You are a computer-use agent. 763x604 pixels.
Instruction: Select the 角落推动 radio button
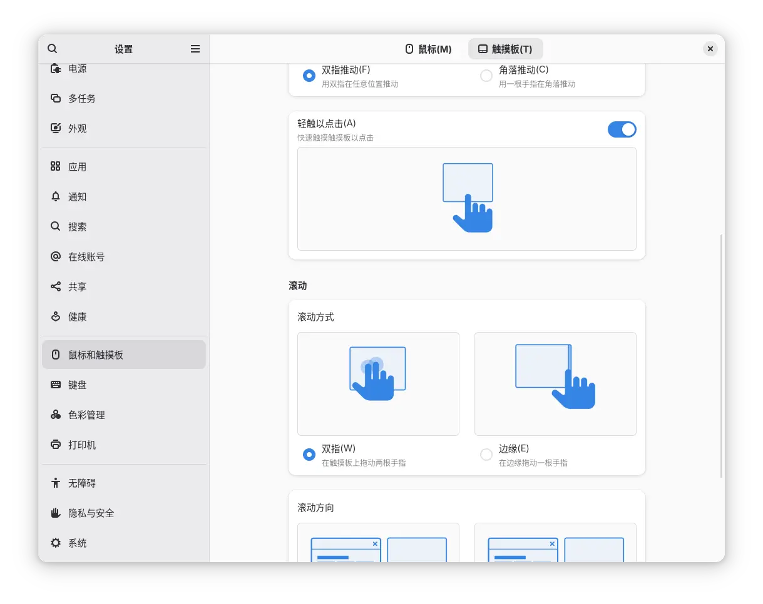click(x=486, y=76)
